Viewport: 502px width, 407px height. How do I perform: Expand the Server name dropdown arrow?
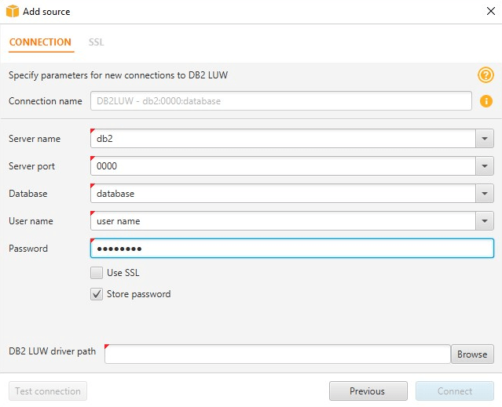485,139
